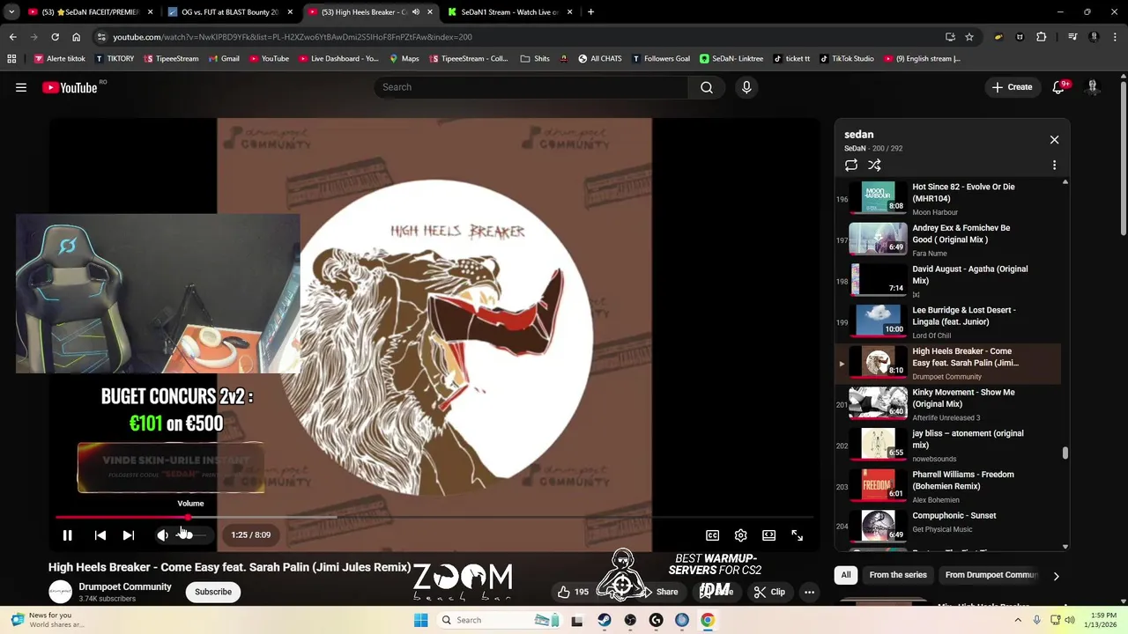Screen dimensions: 1128x634
Task: Play Andrey Exx & Fomichev Be Good
Action: coord(947,240)
